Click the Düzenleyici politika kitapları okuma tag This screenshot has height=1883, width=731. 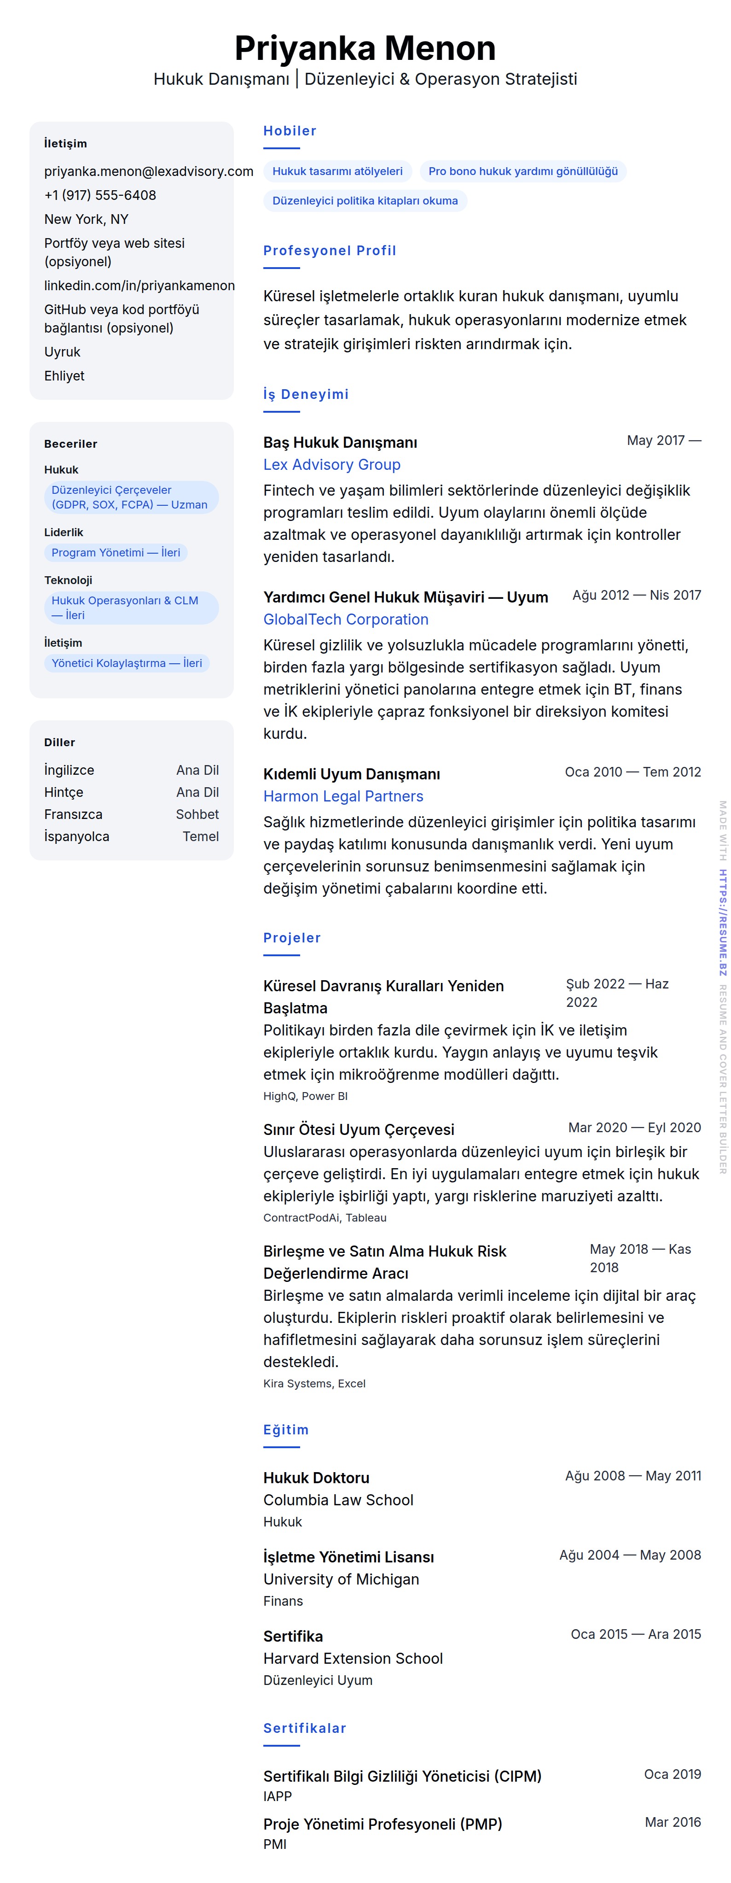365,201
